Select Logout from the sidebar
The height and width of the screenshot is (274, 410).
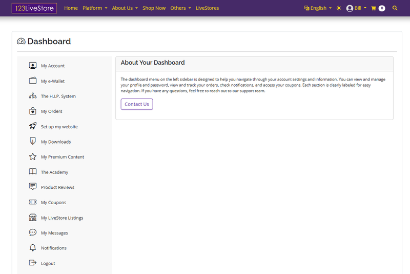[48, 263]
